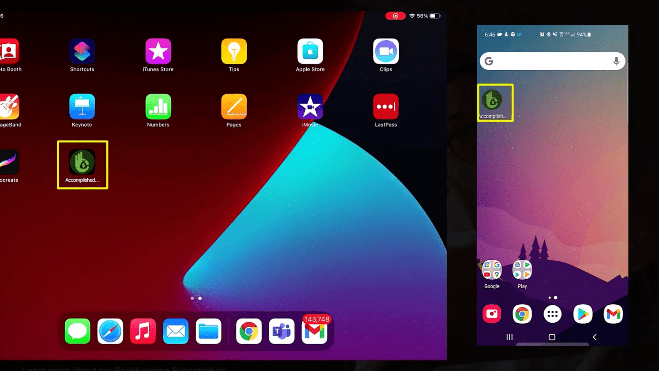Tap Chrome browser in iPad dock

[248, 331]
